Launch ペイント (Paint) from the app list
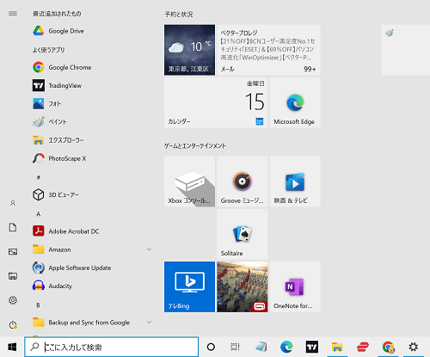 coord(92,122)
